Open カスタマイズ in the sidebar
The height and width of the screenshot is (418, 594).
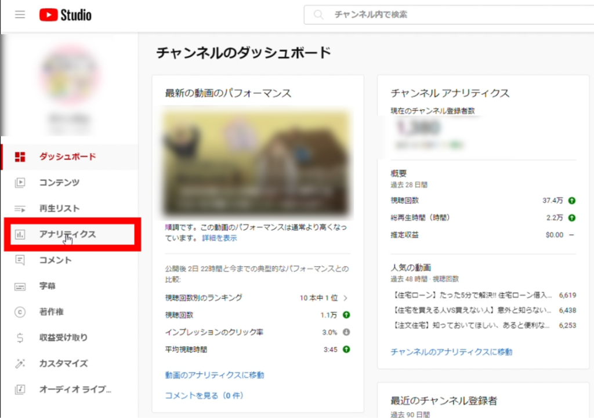coord(70,364)
